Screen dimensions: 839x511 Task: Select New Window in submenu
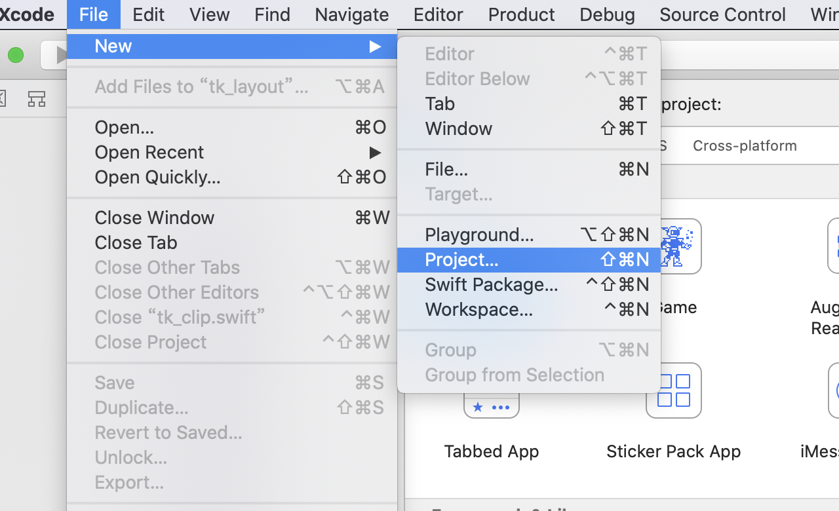[529, 129]
